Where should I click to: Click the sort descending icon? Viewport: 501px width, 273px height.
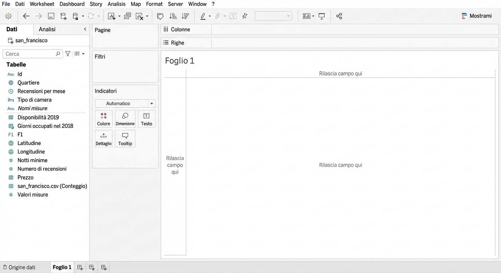click(x=185, y=16)
